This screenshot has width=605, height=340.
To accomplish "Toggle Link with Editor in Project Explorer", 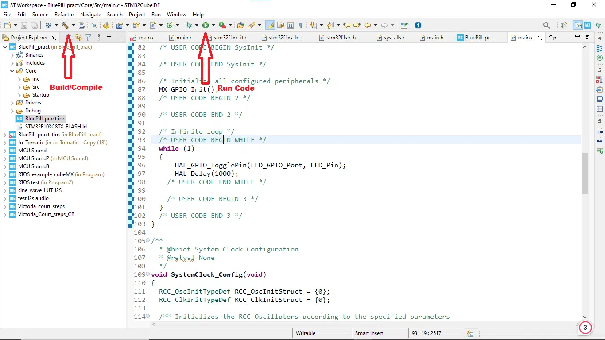I will [x=78, y=38].
